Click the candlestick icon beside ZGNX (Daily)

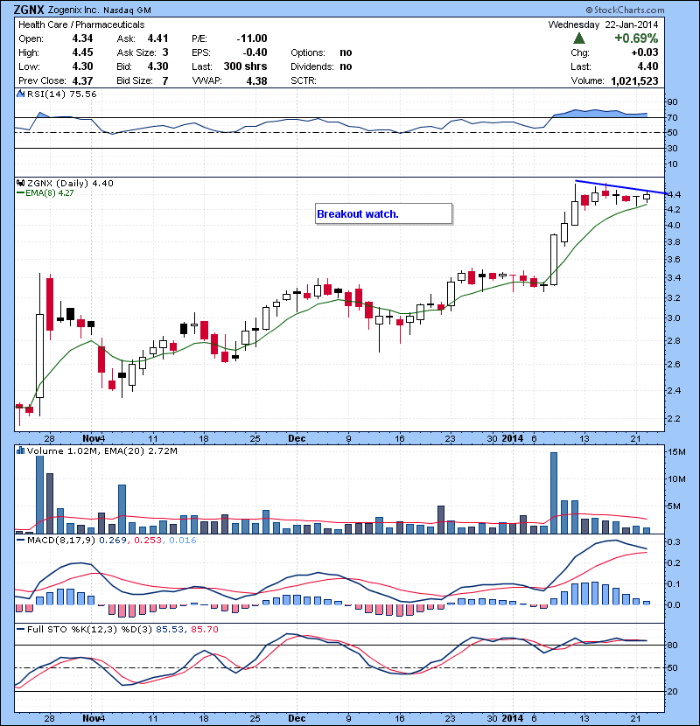[21, 183]
